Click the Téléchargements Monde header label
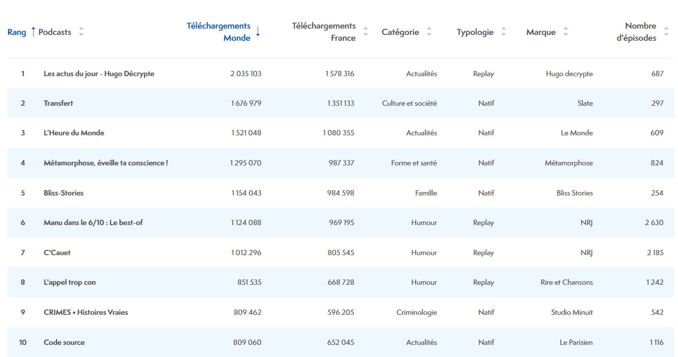This screenshot has width=678, height=357. click(219, 32)
